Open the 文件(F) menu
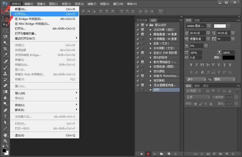The height and width of the screenshot is (157, 242). point(16,4)
